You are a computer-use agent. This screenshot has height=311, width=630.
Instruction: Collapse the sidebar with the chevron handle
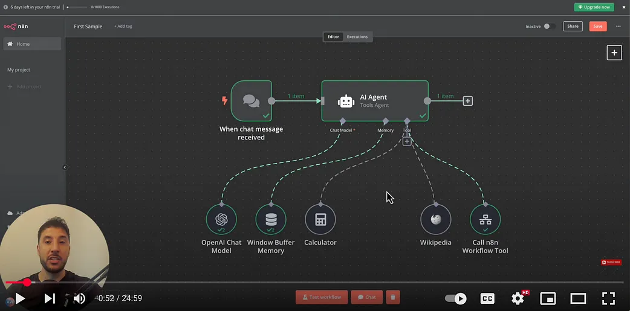(x=65, y=167)
